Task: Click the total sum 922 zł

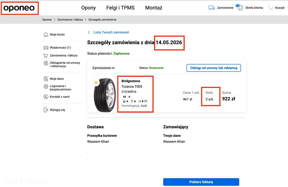Action: 229,99
